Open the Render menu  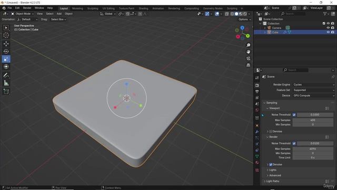pyautogui.click(x=27, y=8)
